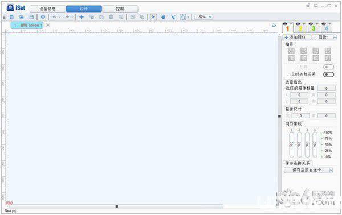Expand the 回读 dropdown arrow

coord(335,38)
